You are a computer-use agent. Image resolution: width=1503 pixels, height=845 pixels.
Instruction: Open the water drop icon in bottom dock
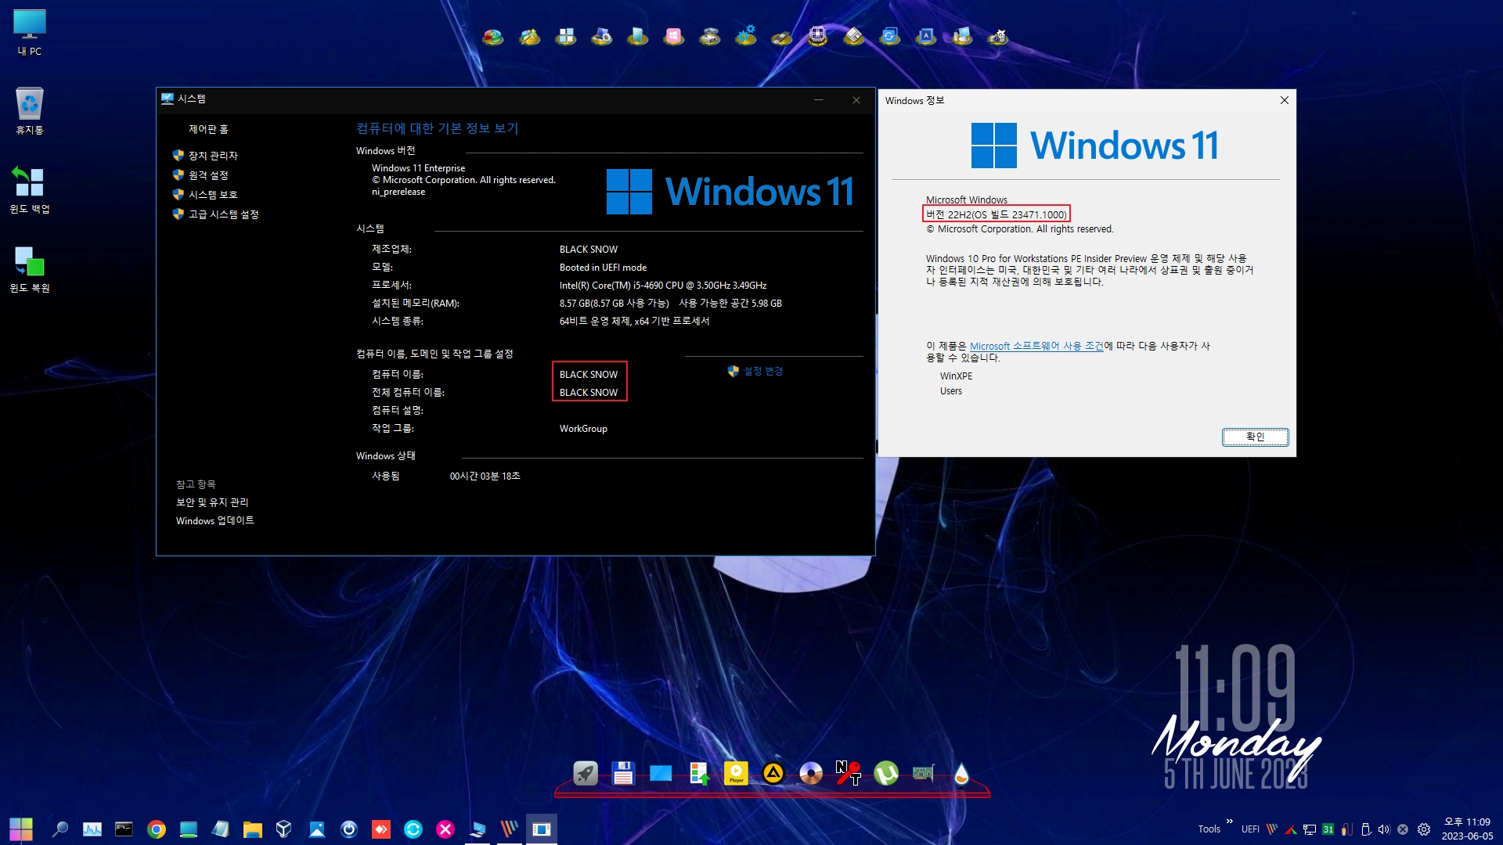click(961, 774)
